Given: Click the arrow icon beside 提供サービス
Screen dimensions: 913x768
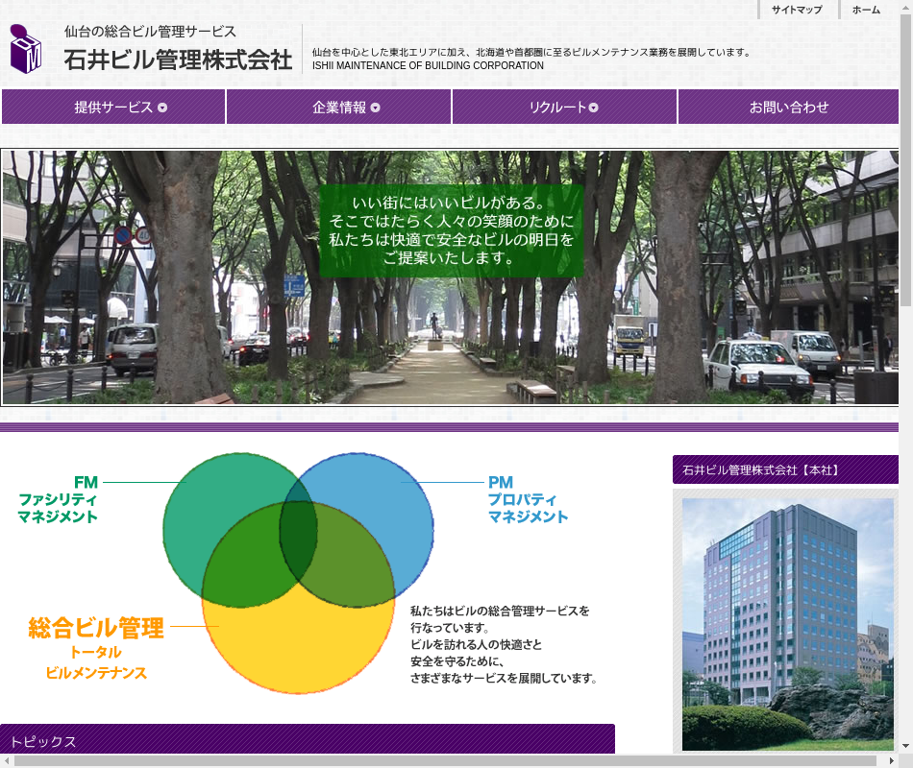Looking at the screenshot, I should [162, 108].
